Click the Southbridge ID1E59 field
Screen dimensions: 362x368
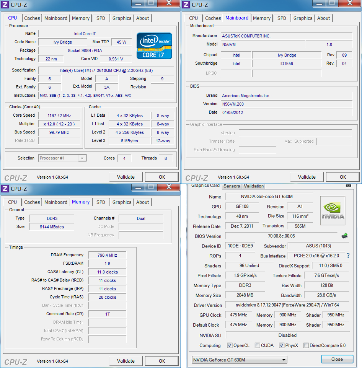287,64
